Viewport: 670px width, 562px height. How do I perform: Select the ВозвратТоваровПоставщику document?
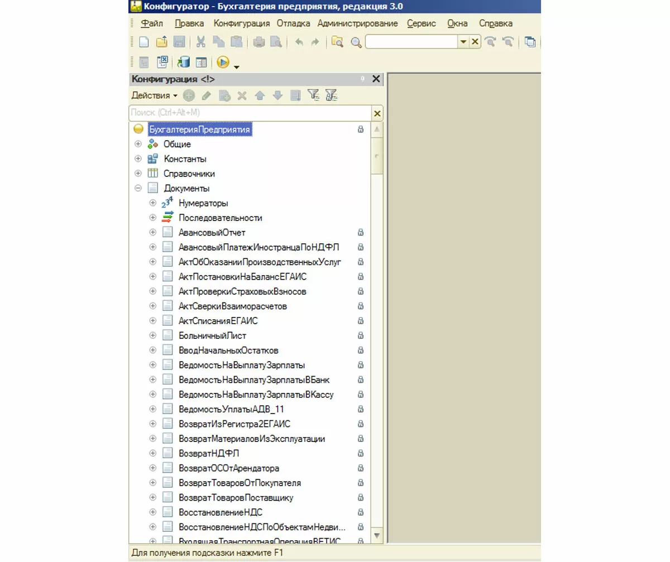[236, 498]
